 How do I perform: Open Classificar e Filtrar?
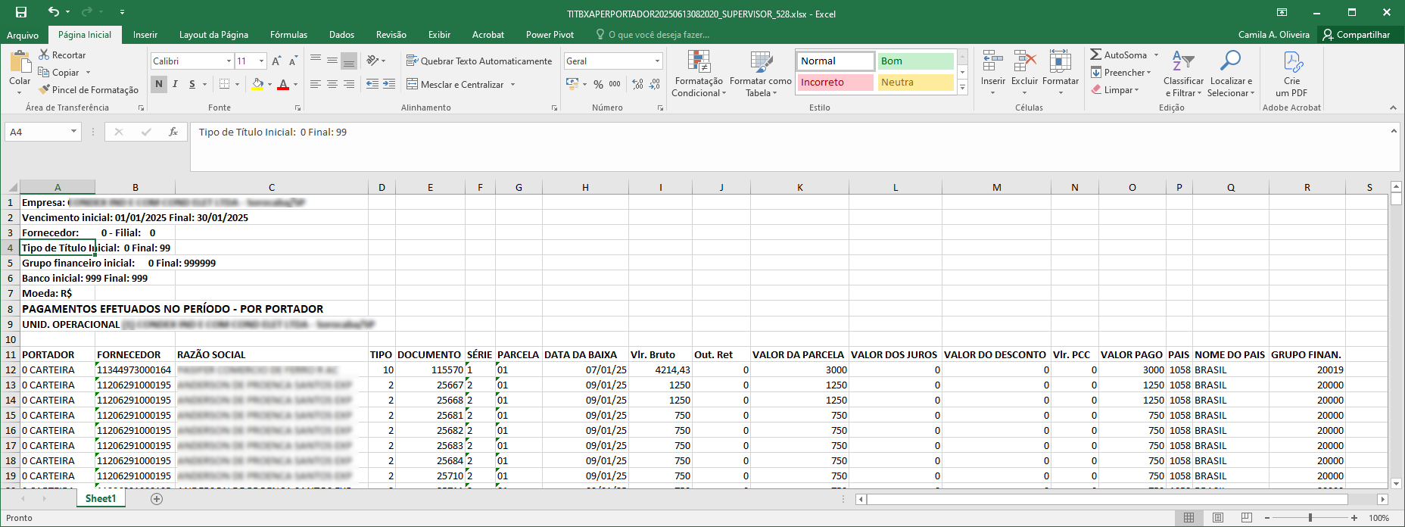pyautogui.click(x=1183, y=73)
